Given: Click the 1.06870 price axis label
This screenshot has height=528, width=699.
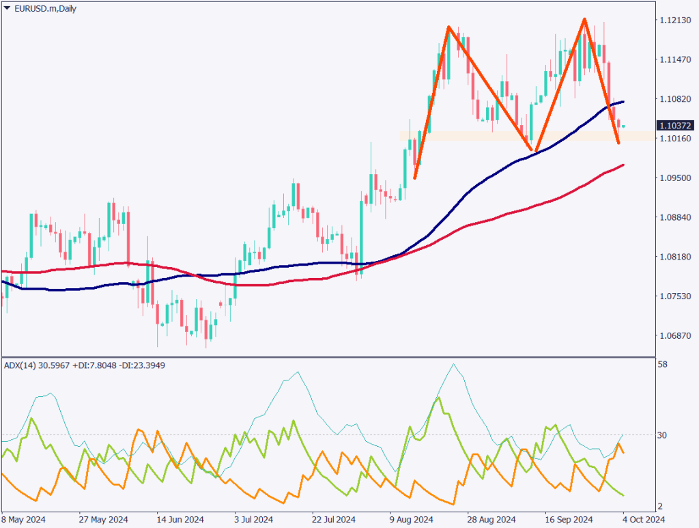Looking at the screenshot, I should (x=675, y=335).
